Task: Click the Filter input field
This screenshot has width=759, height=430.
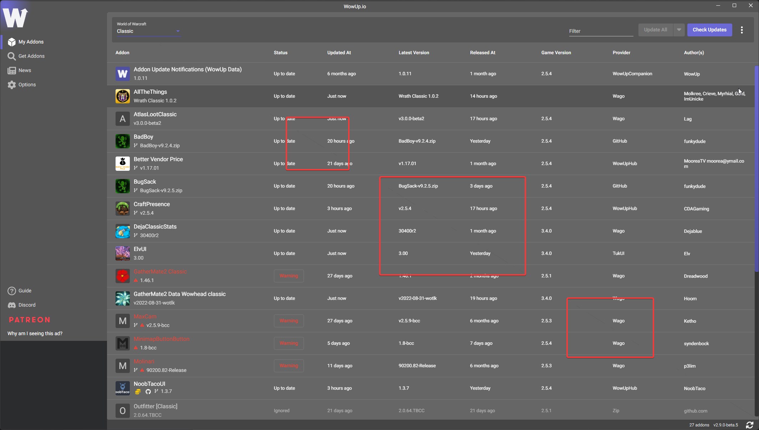Action: 601,31
